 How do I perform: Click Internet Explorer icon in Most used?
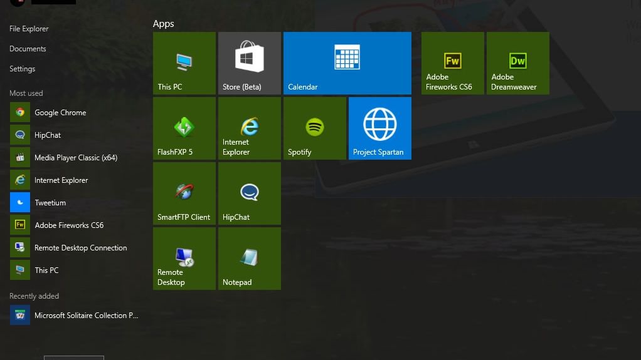click(x=20, y=180)
